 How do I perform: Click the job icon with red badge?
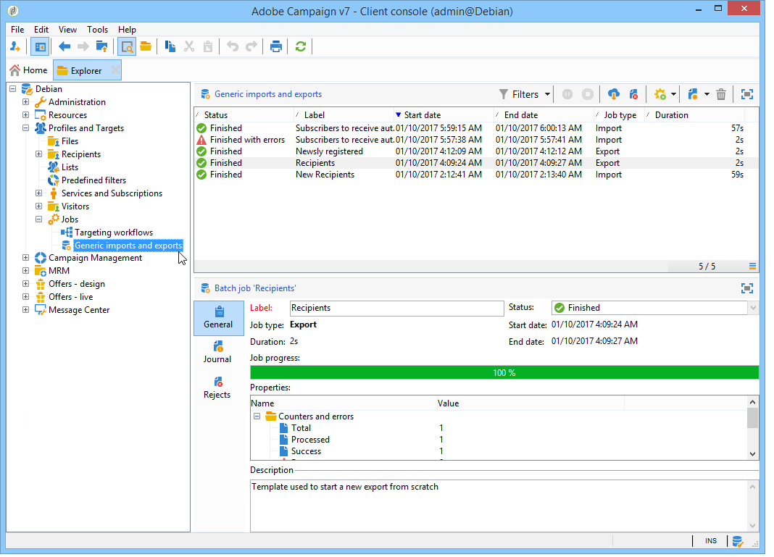click(x=634, y=94)
